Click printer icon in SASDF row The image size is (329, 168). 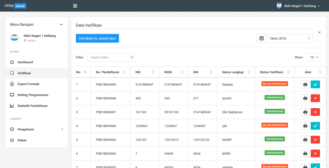pyautogui.click(x=305, y=140)
